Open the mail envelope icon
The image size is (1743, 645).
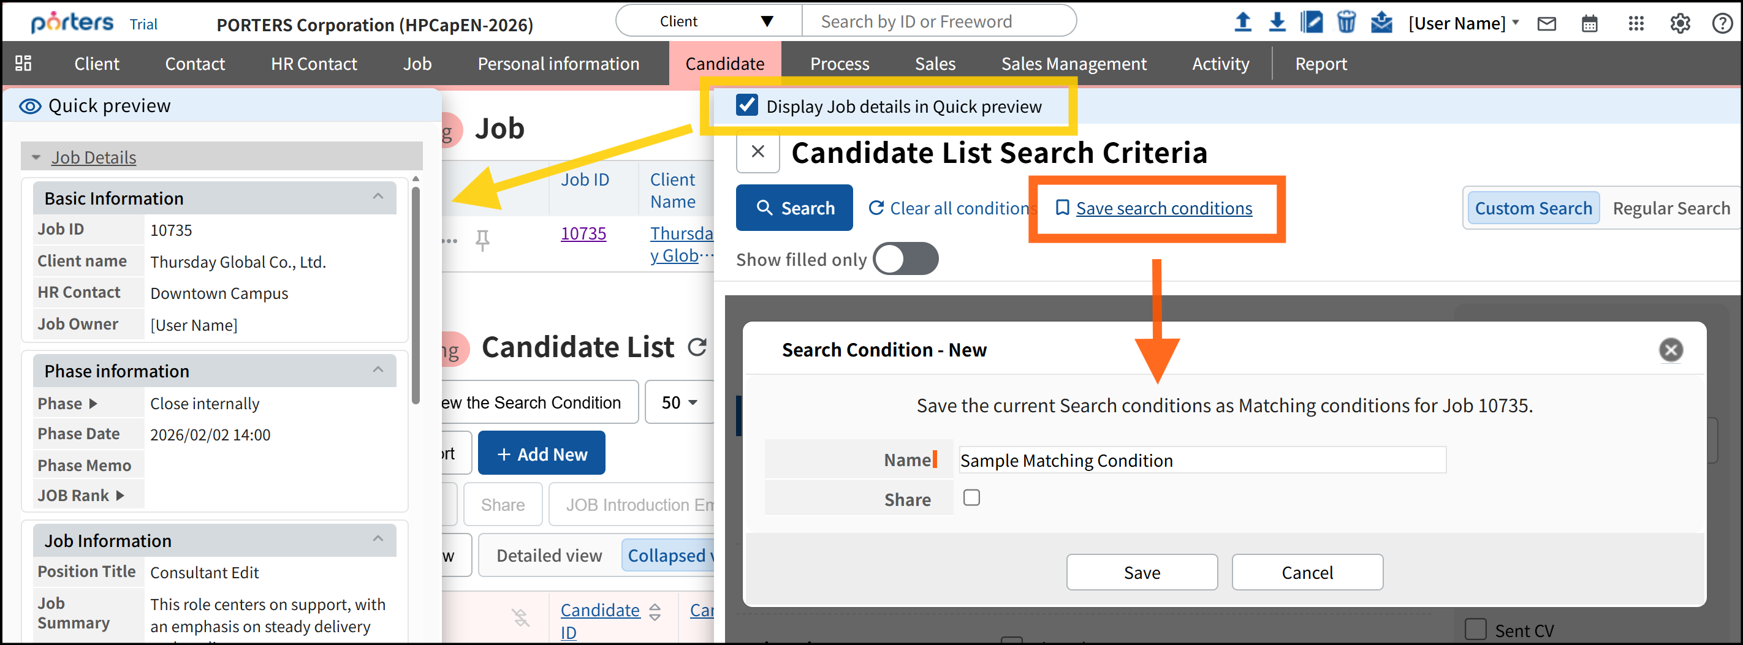[1547, 25]
